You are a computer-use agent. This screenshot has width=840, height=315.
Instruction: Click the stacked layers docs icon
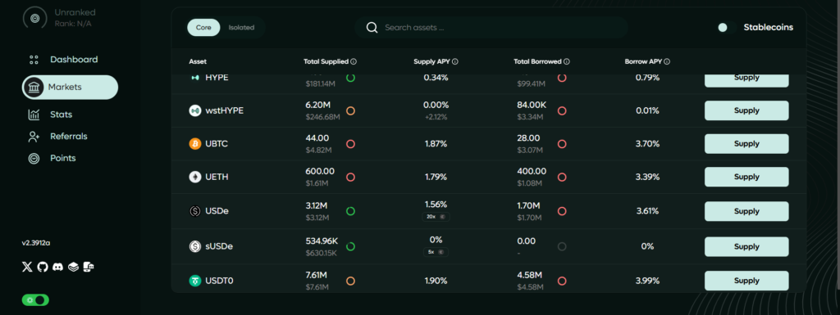pos(73,267)
